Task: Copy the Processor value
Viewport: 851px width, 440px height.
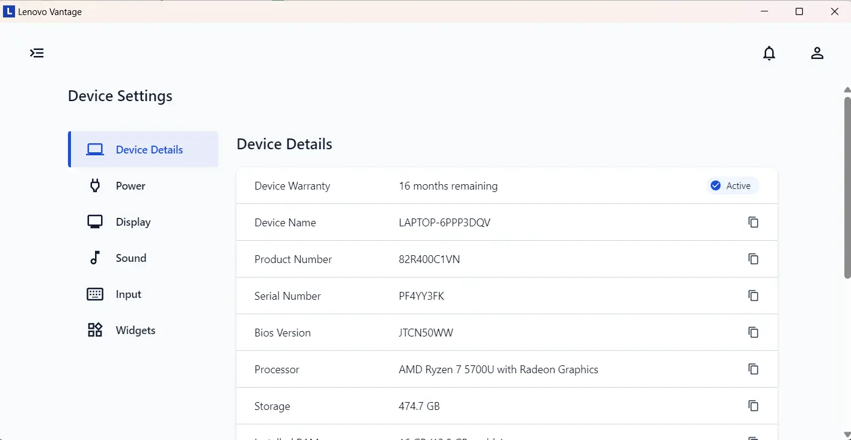Action: click(x=753, y=369)
